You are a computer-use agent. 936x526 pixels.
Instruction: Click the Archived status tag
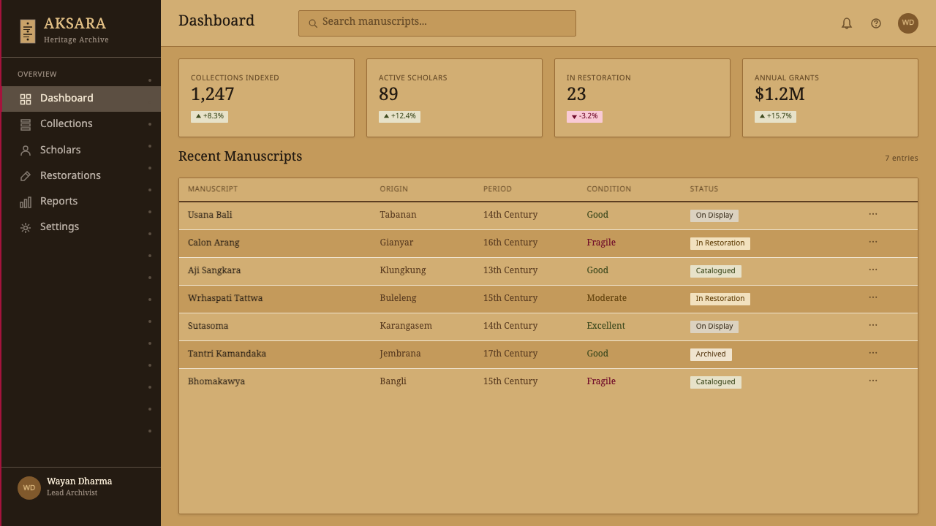click(711, 354)
